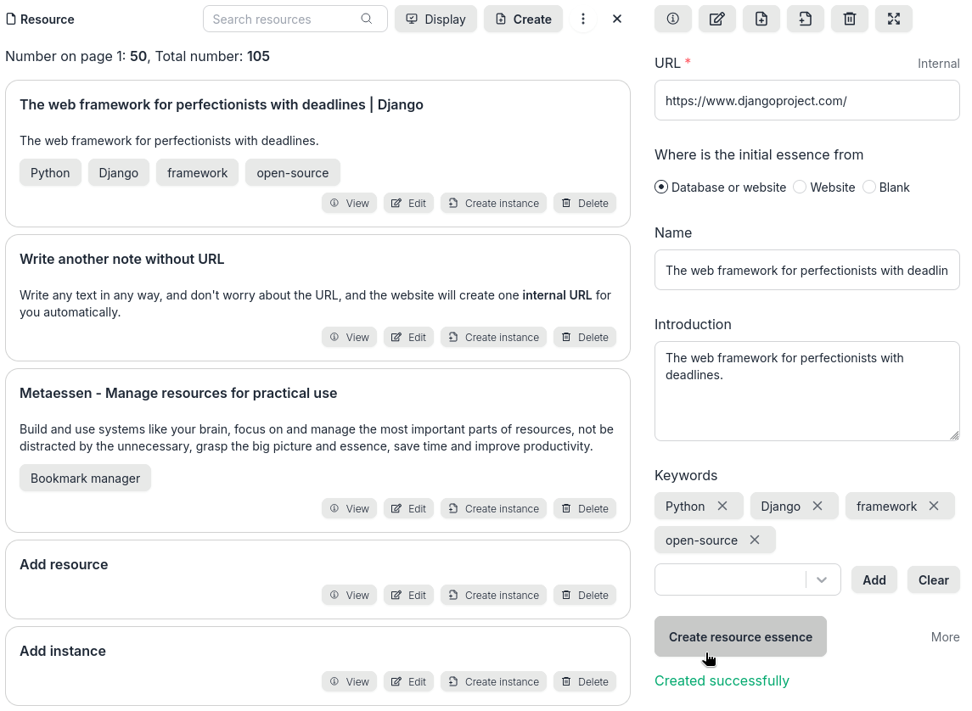This screenshot has height=711, width=972.
Task: Click the fullscreen expand arrows icon
Action: (893, 19)
